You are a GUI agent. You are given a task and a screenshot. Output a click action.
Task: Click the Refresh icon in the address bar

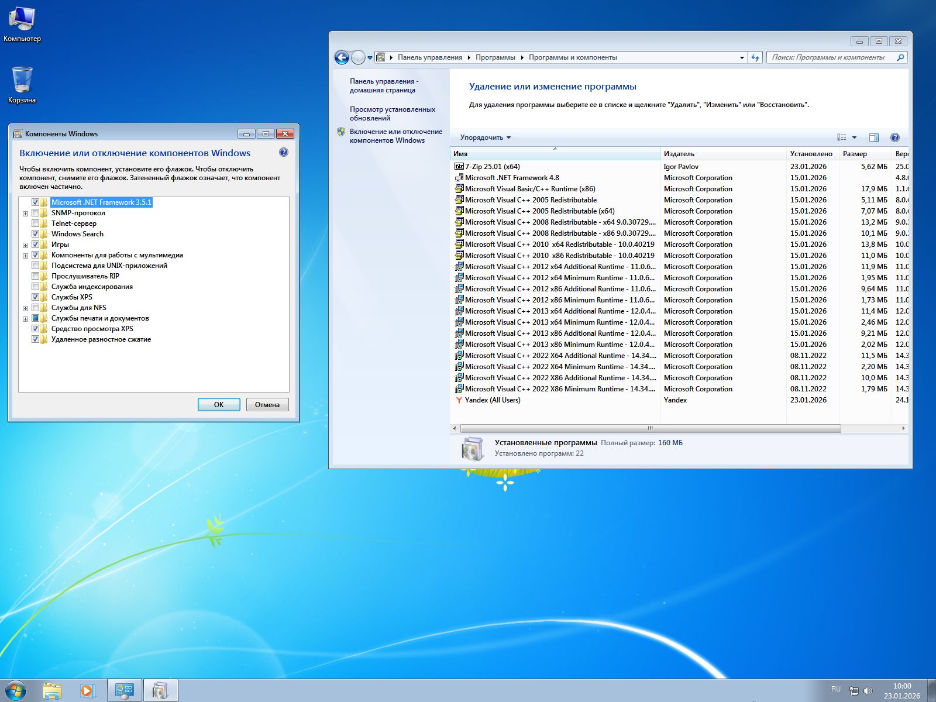pos(754,57)
